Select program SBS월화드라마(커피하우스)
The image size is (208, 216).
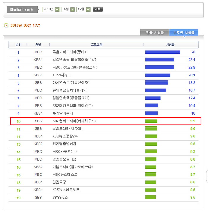coord(74,121)
